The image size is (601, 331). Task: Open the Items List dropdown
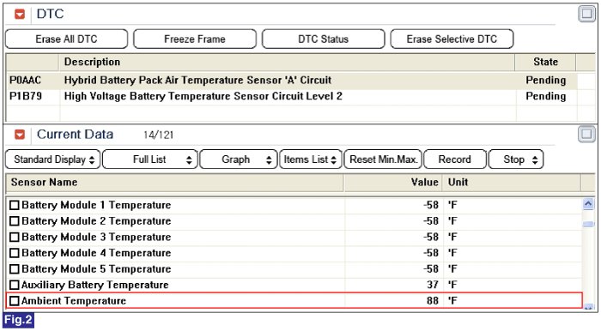pos(311,159)
